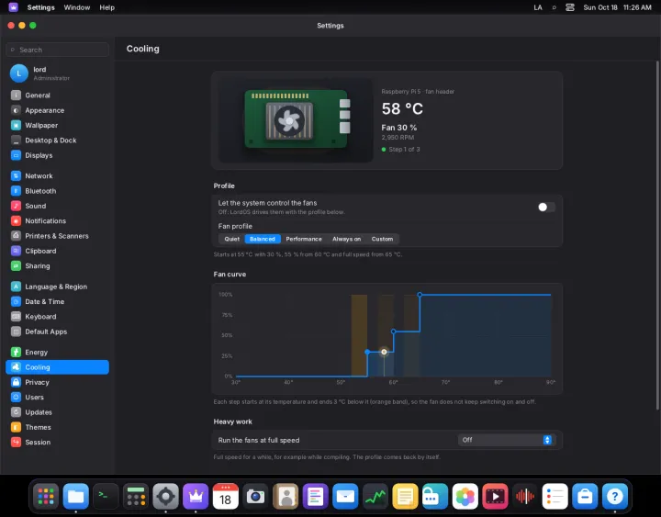Select Wallpaper in the sidebar
661x517 pixels.
click(x=57, y=125)
